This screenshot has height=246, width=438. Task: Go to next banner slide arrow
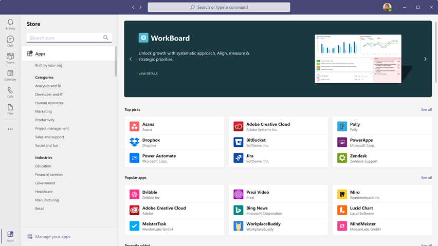tap(425, 59)
